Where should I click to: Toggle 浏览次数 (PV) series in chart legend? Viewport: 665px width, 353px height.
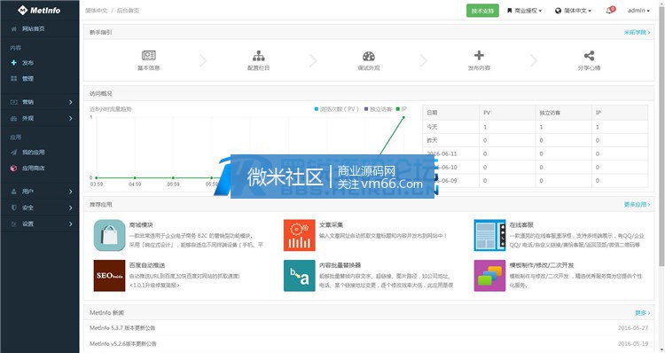336,109
